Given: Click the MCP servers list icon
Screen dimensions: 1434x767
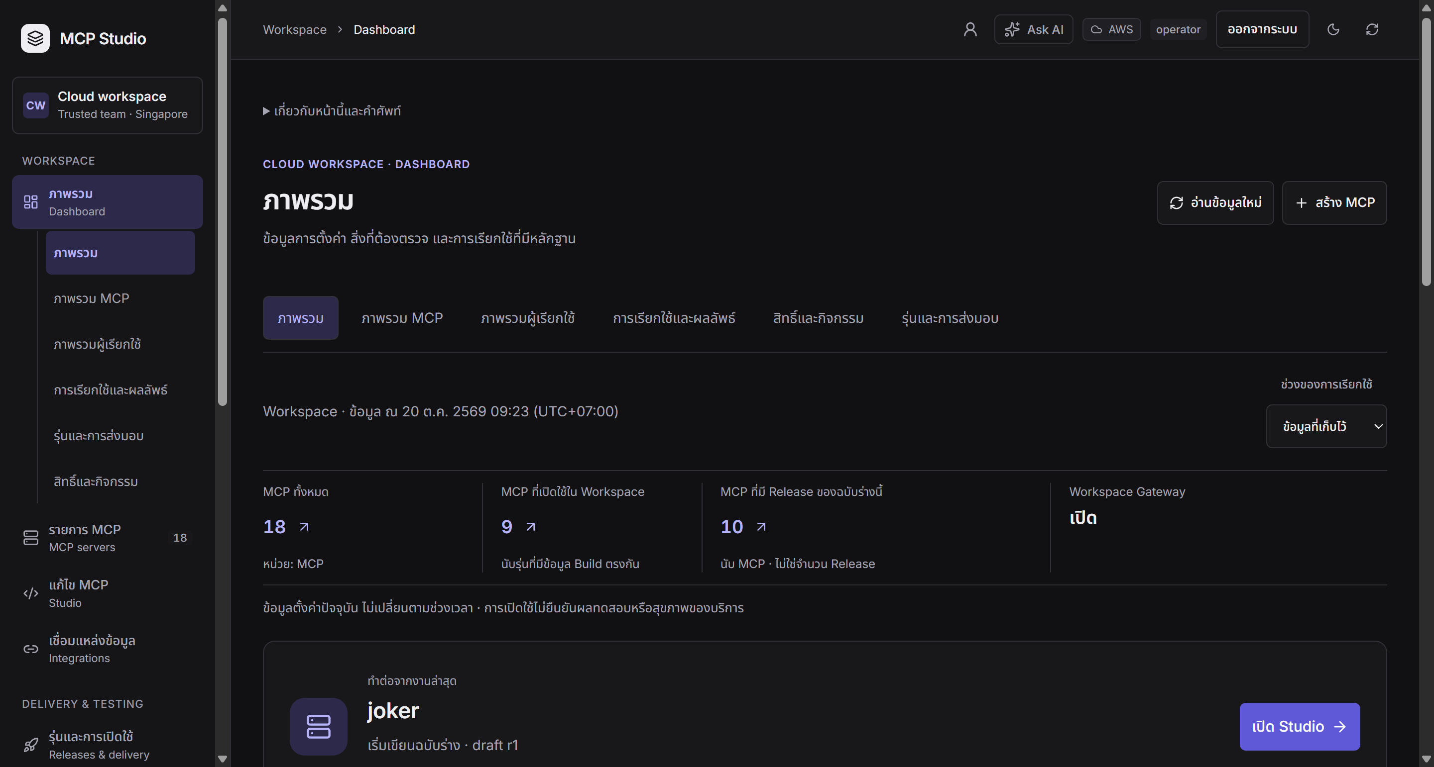Looking at the screenshot, I should click(30, 538).
